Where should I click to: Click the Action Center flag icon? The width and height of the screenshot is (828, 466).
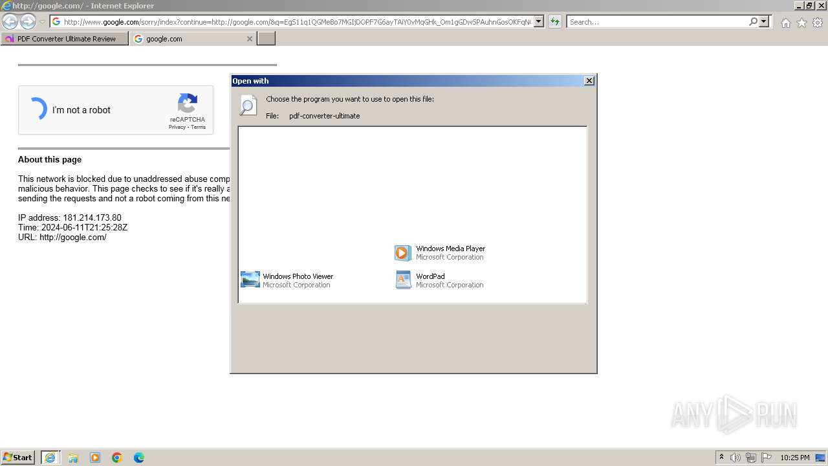767,458
